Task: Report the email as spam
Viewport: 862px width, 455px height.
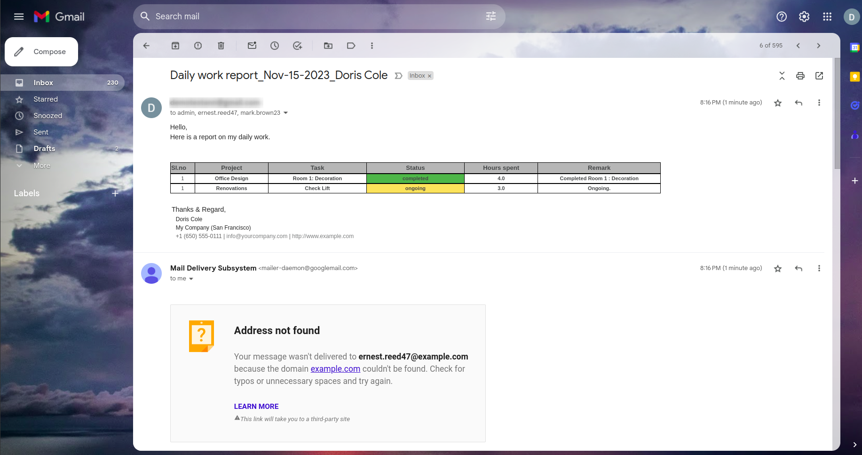Action: pos(198,46)
